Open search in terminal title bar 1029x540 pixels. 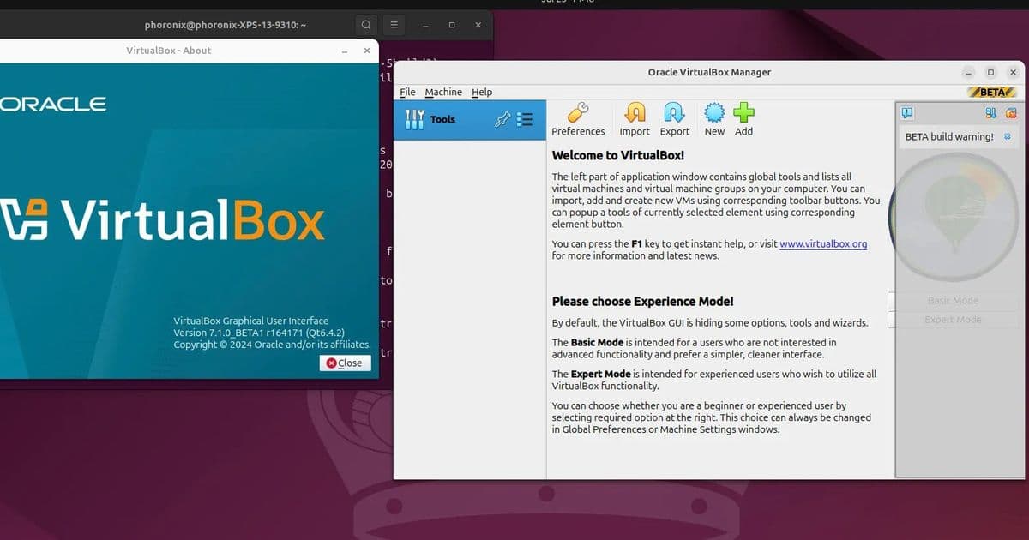tap(366, 25)
